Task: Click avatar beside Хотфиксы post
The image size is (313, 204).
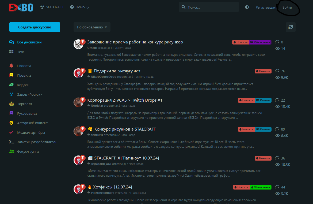Action: pos(78,189)
